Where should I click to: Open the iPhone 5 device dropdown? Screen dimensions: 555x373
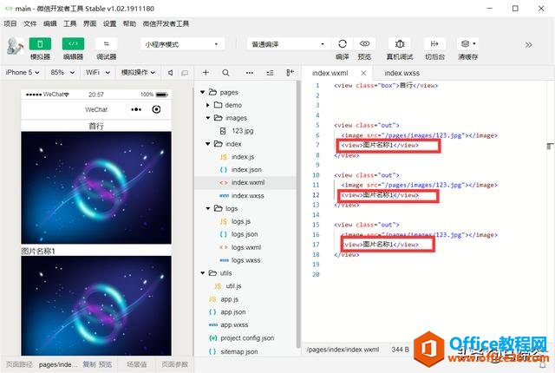tap(23, 73)
